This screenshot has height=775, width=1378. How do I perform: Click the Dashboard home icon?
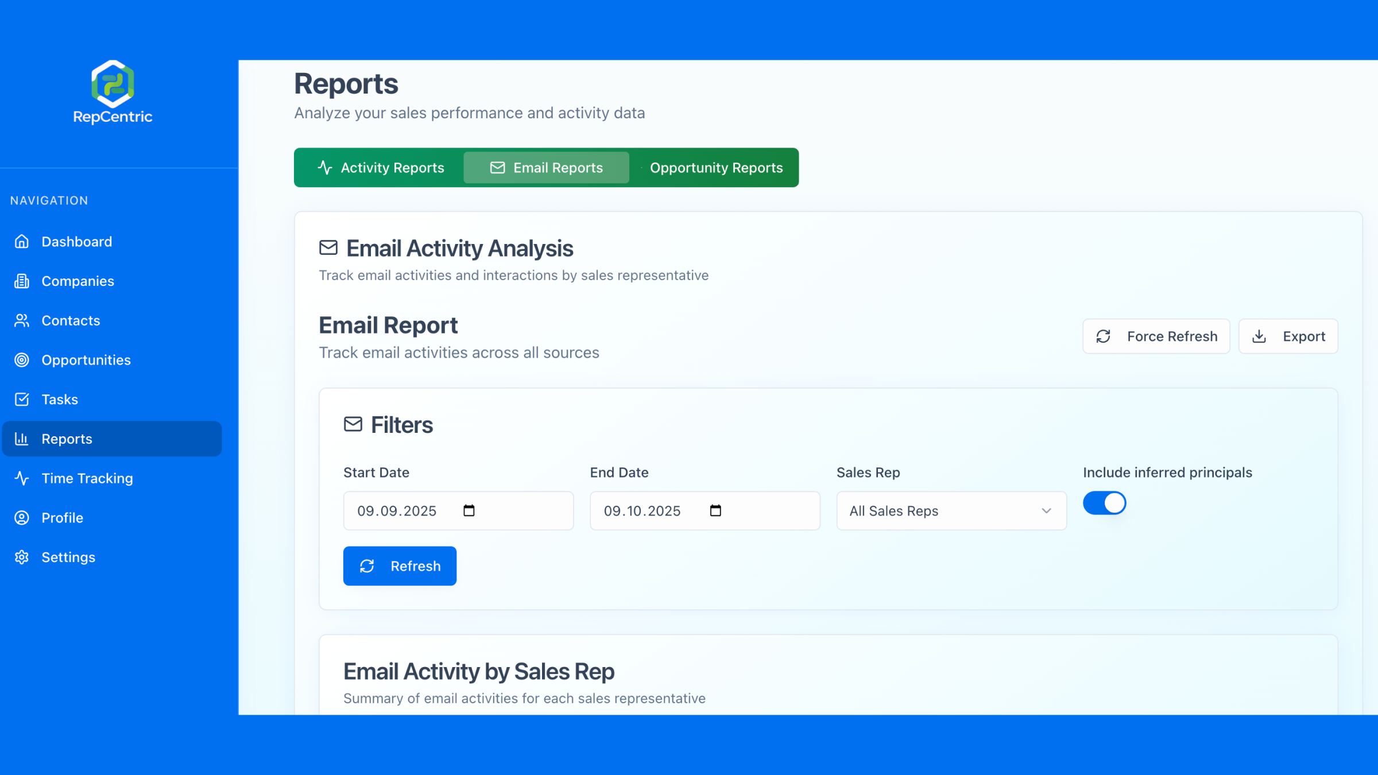[22, 242]
